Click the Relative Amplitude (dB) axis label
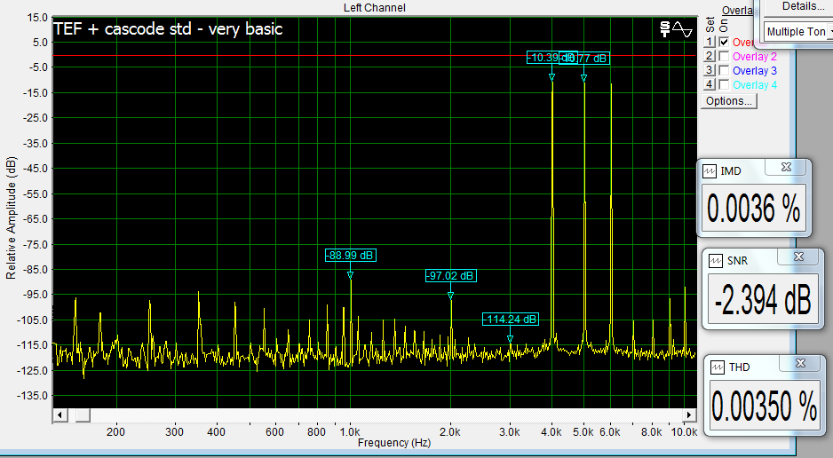 (12, 217)
